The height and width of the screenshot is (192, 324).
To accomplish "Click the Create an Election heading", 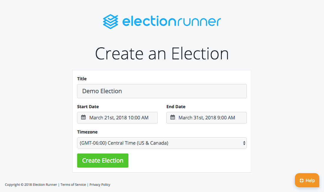I will click(162, 54).
